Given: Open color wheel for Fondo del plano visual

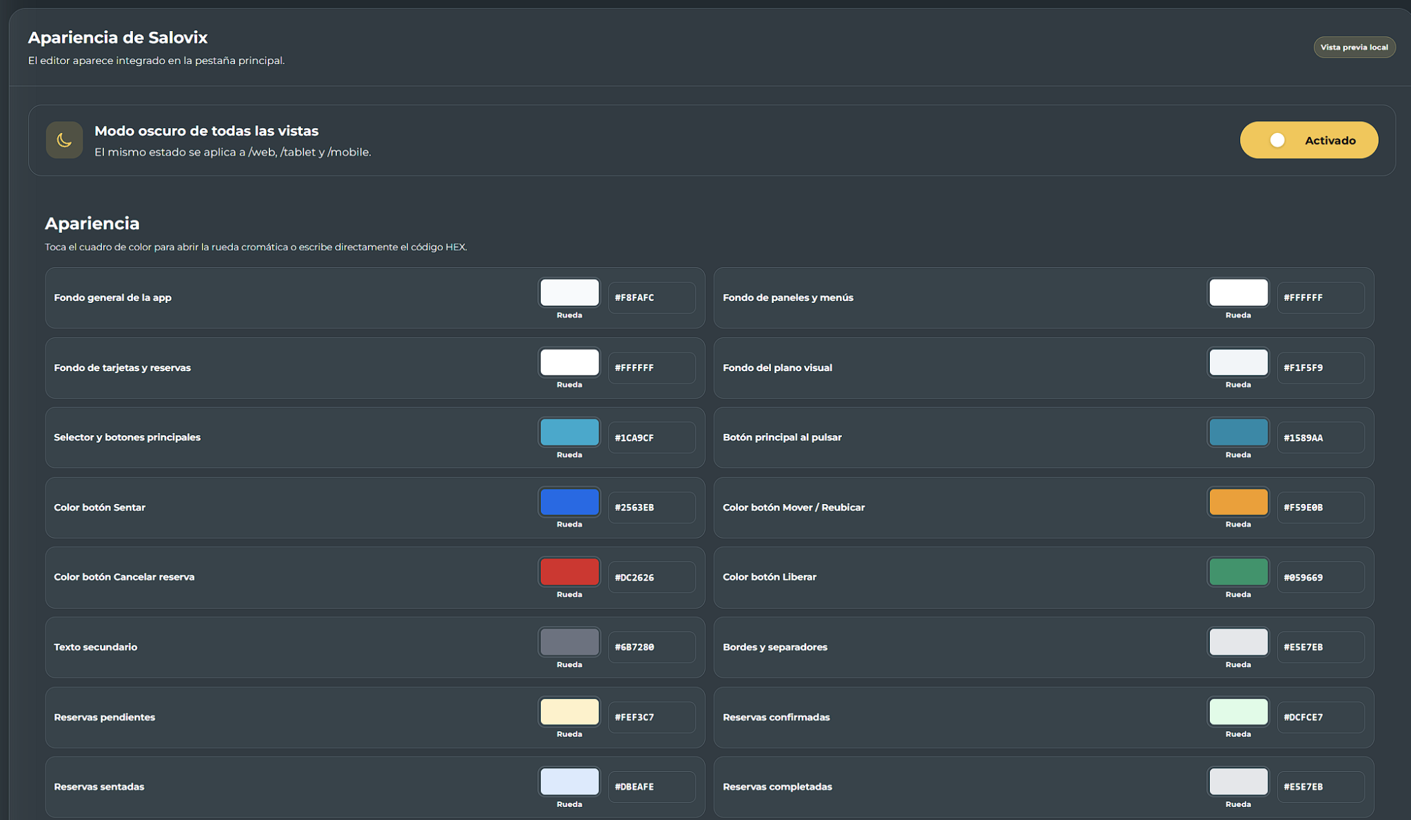Looking at the screenshot, I should click(1238, 362).
